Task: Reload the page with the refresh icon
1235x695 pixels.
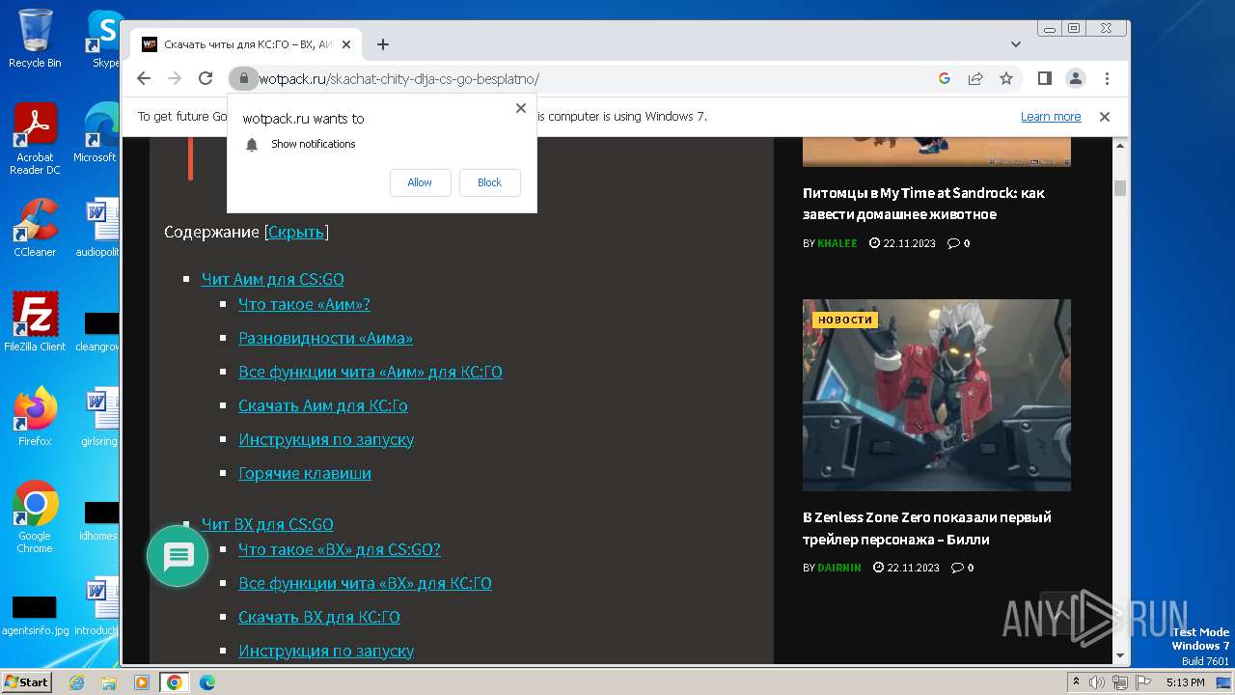Action: 206,78
